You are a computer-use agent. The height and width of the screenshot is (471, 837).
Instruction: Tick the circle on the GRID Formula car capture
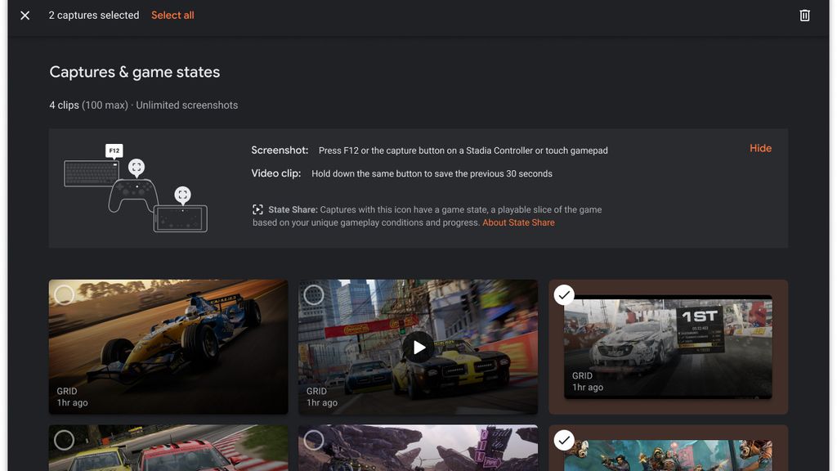coord(64,294)
